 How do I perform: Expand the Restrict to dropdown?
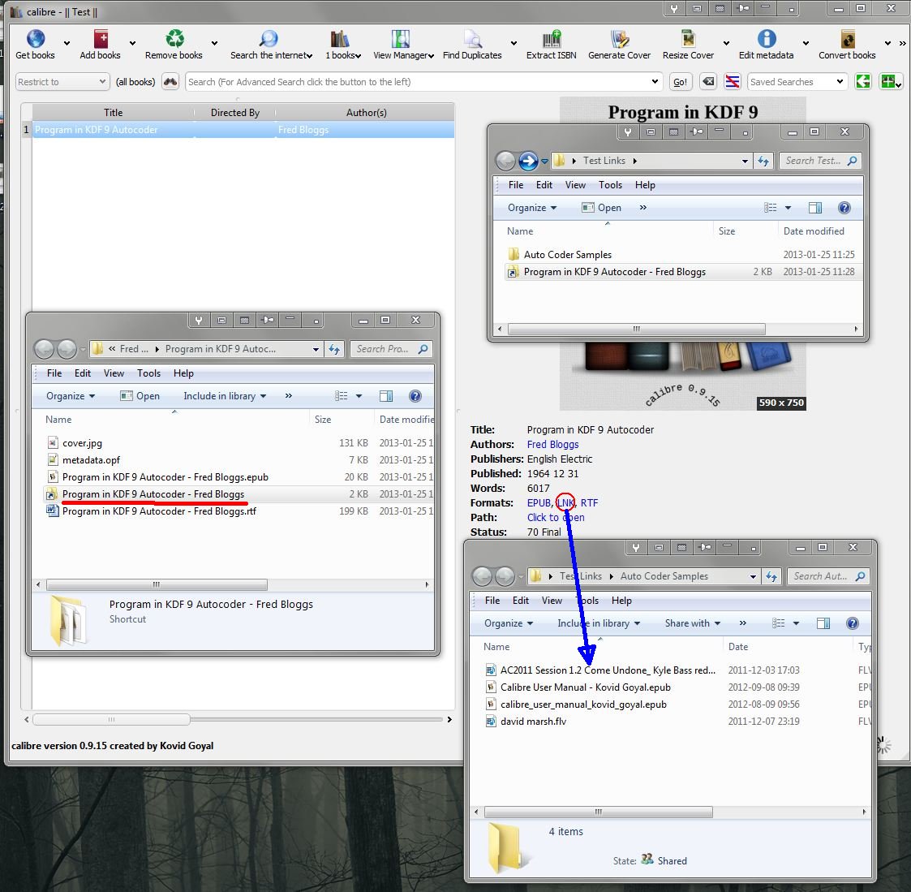62,82
